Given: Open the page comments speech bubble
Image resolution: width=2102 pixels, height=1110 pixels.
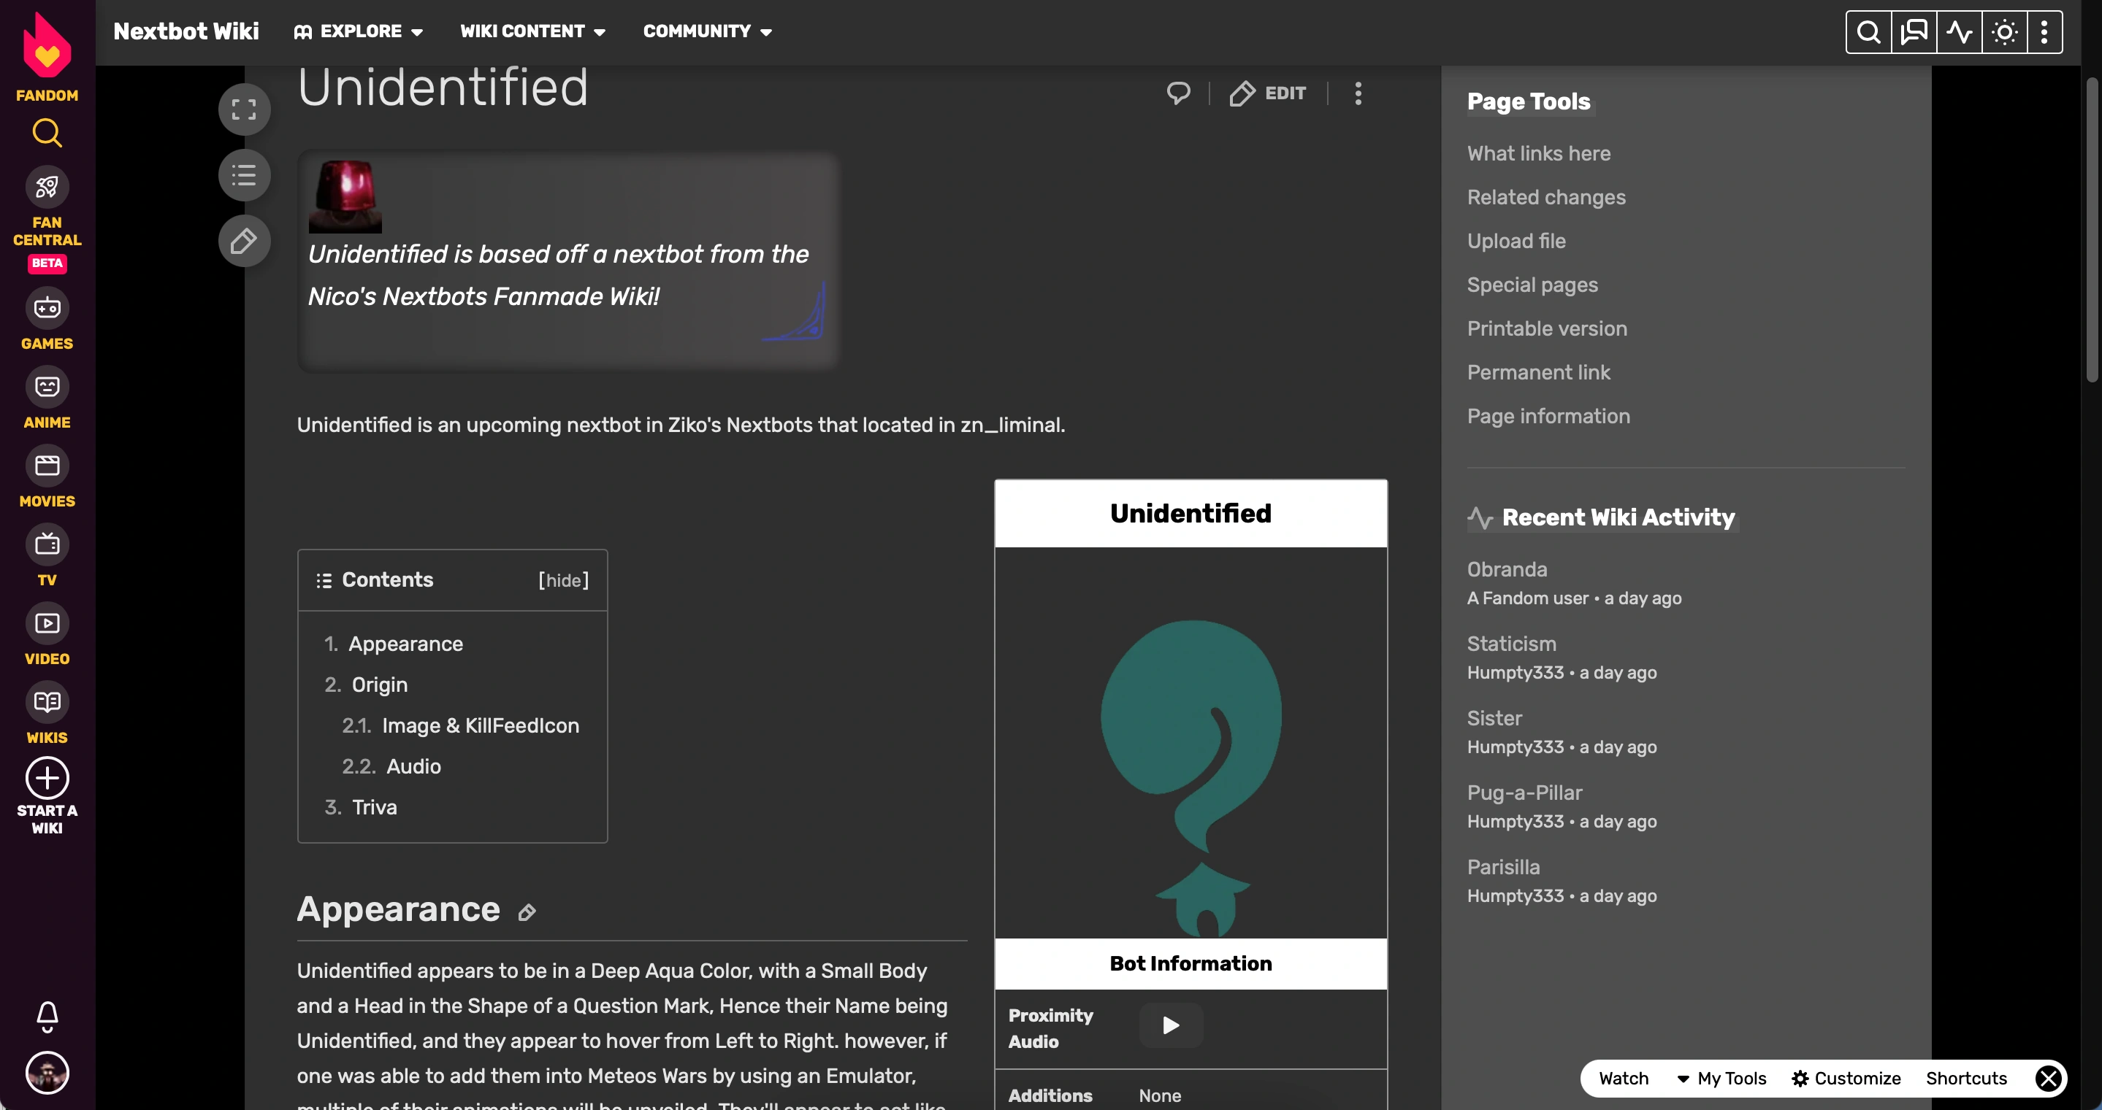Looking at the screenshot, I should pyautogui.click(x=1177, y=93).
